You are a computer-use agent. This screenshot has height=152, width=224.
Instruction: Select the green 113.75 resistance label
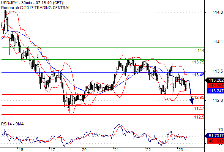click(x=198, y=62)
